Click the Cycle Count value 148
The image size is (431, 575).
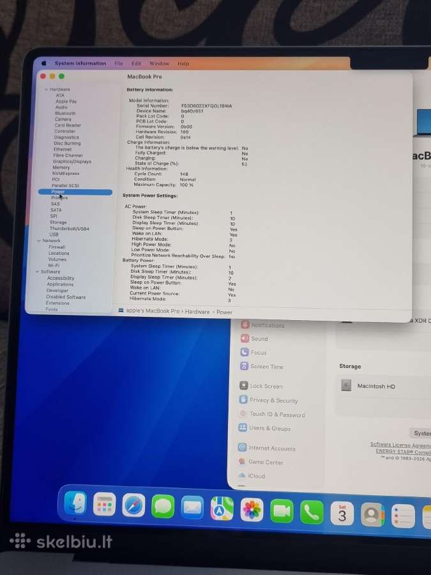click(x=184, y=174)
